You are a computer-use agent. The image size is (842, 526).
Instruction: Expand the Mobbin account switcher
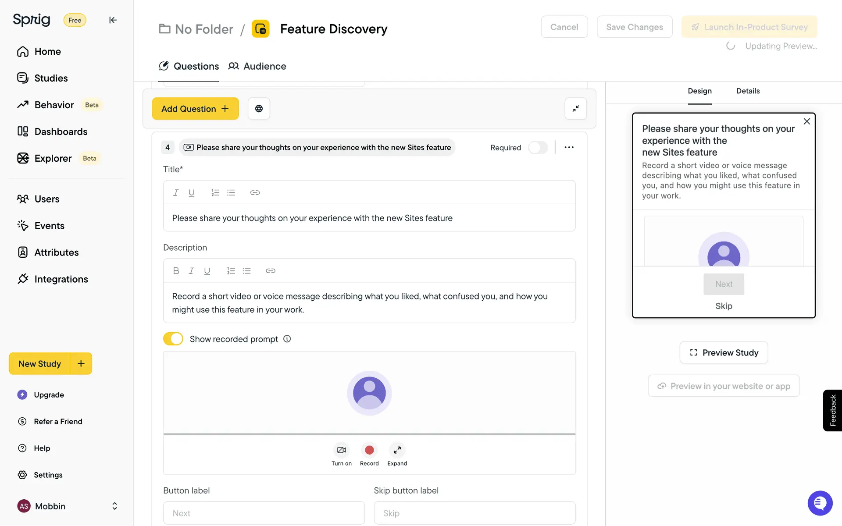tap(114, 506)
